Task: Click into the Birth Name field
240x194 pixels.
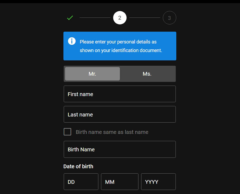Action: [x=120, y=149]
